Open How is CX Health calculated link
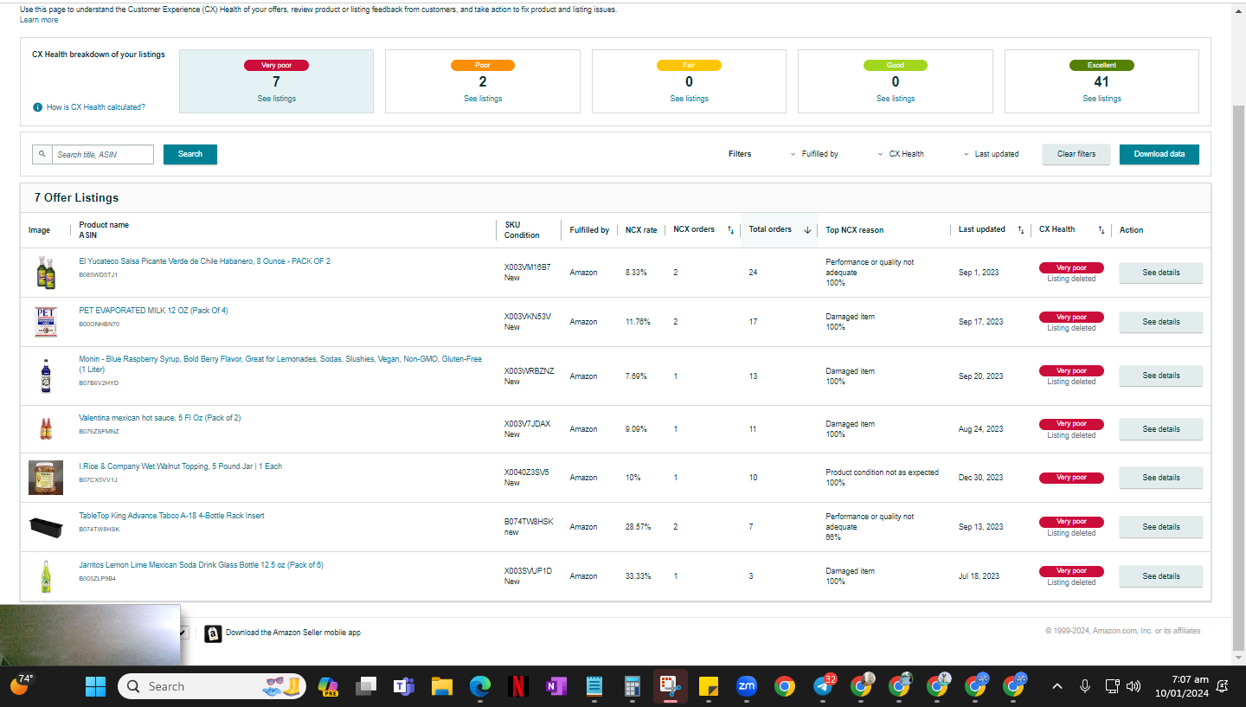 tap(96, 107)
